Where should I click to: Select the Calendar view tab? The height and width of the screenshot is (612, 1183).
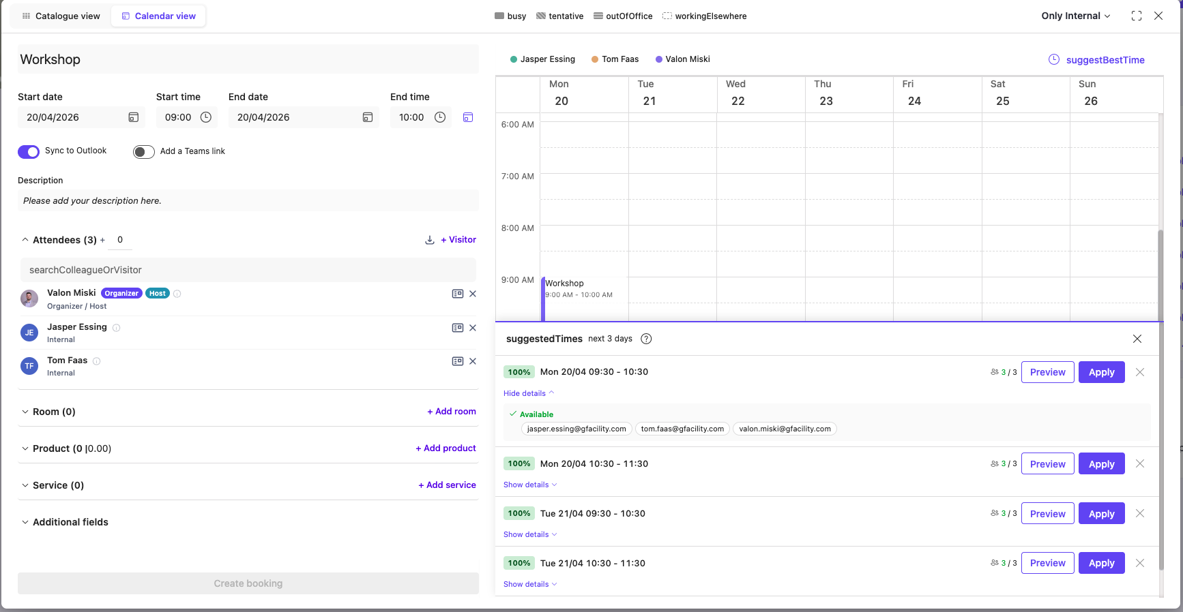[158, 16]
